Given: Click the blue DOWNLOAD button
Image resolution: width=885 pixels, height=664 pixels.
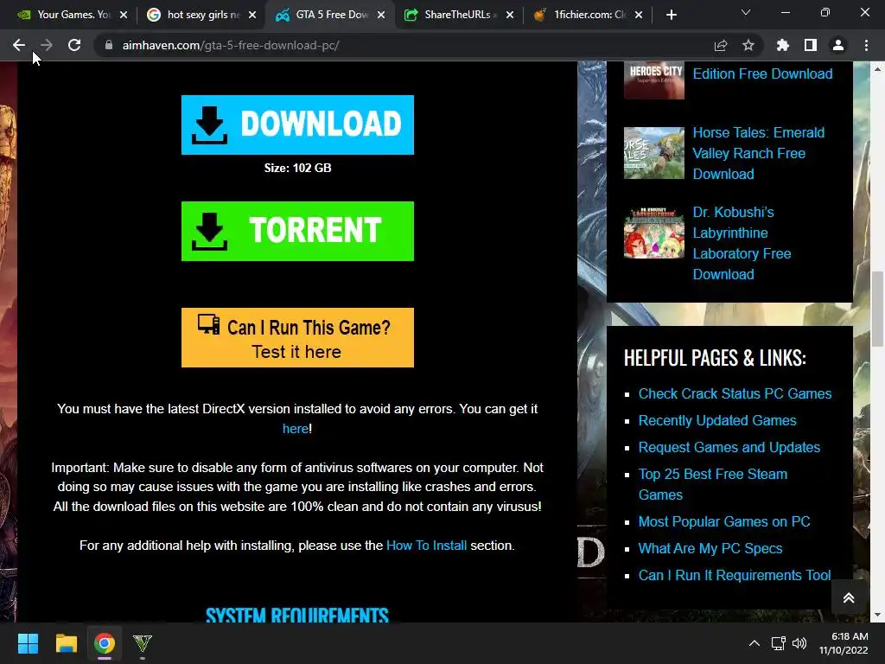Looking at the screenshot, I should click(297, 124).
